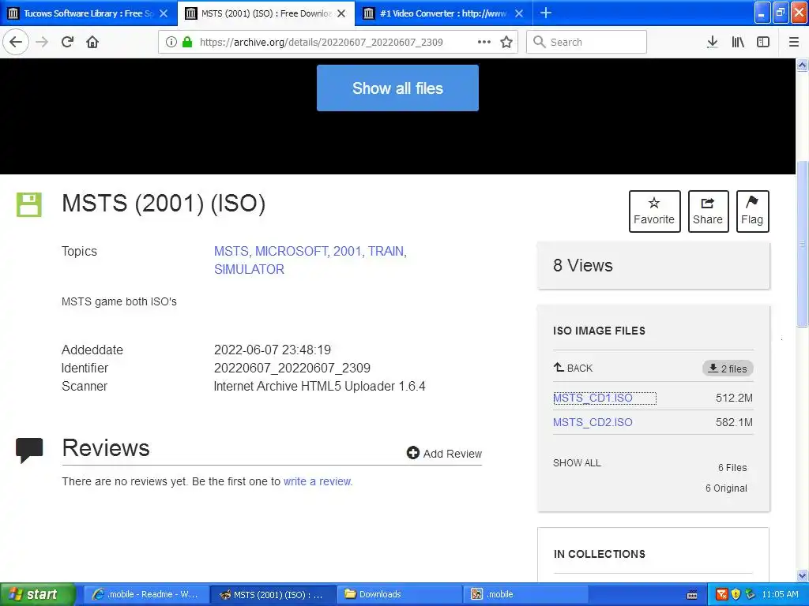Switch to .mobile - Readme taskbar window
Image resolution: width=809 pixels, height=606 pixels.
pyautogui.click(x=146, y=594)
